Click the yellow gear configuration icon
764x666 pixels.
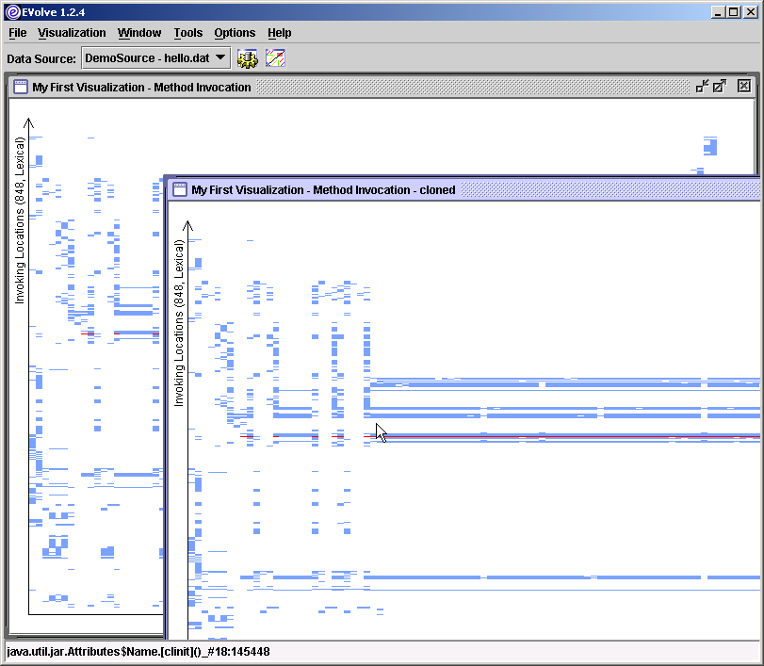coord(248,58)
